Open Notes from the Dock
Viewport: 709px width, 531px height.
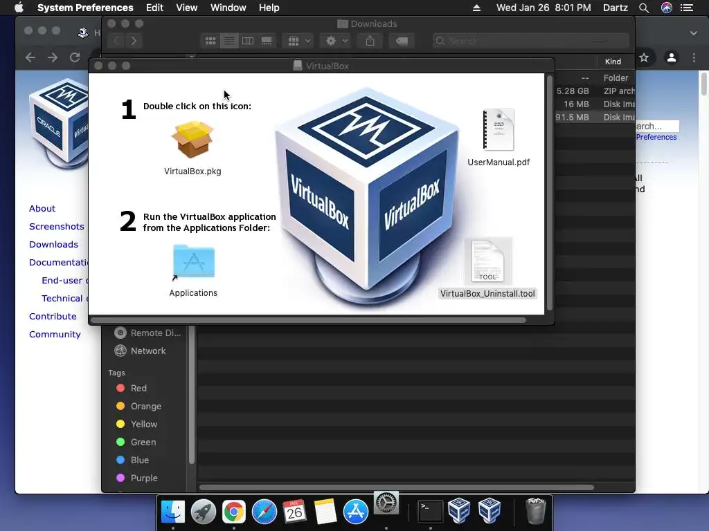click(x=325, y=512)
